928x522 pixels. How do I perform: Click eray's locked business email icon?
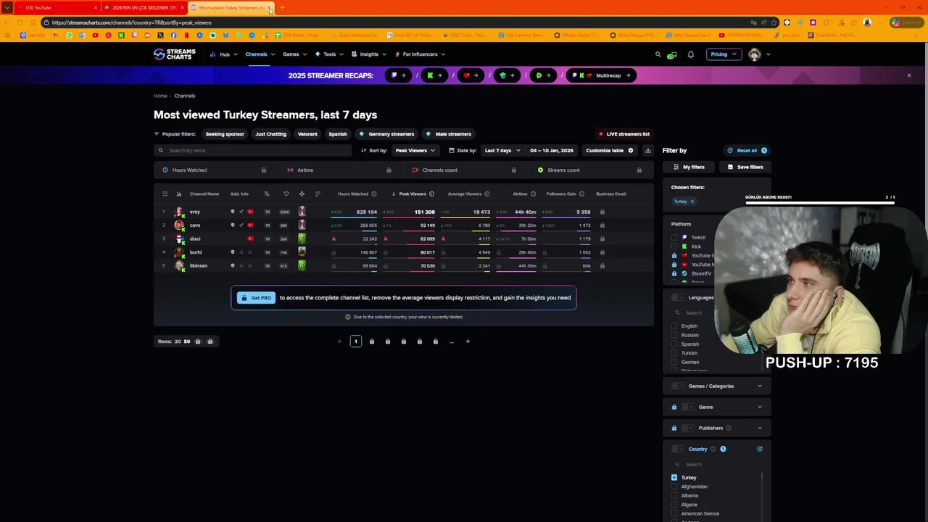pos(602,212)
